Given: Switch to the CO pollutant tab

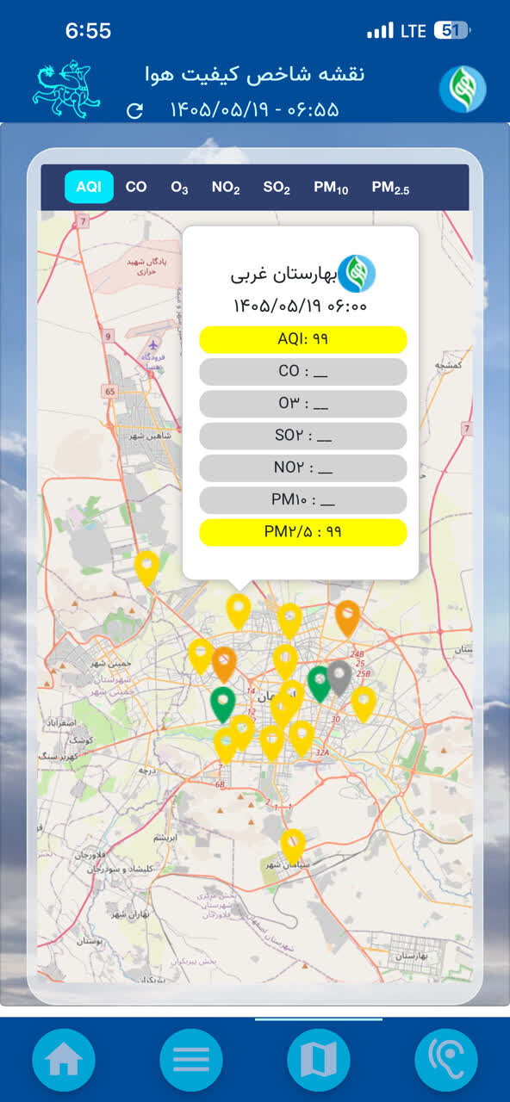Looking at the screenshot, I should pos(136,187).
